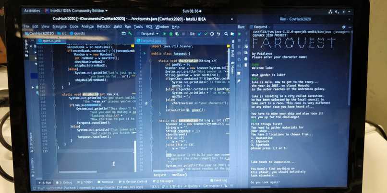The image size is (387, 193).
Task: Toggle the Structure tool window side button
Action: [31, 143]
